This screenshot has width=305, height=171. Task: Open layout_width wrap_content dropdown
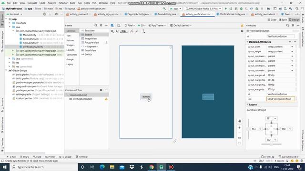click(292, 47)
